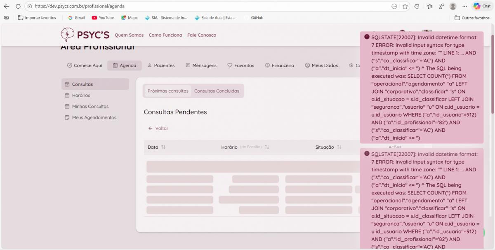Click the browser address bar
The image size is (495, 250).
point(206,6)
